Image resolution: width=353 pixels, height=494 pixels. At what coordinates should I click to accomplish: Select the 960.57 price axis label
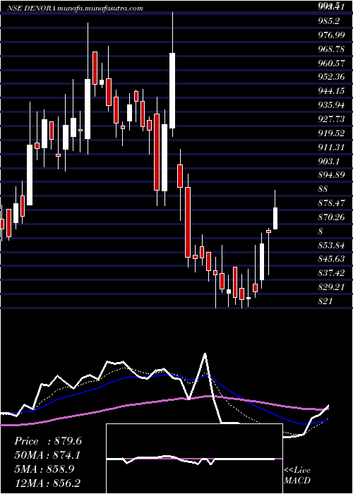(x=332, y=64)
